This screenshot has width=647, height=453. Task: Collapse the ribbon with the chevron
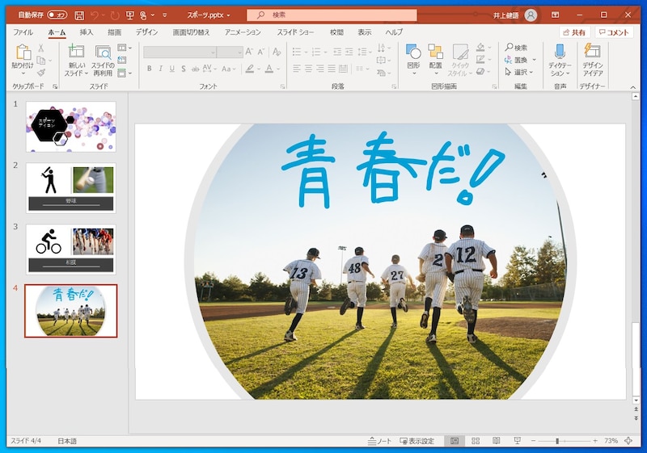tap(632, 87)
